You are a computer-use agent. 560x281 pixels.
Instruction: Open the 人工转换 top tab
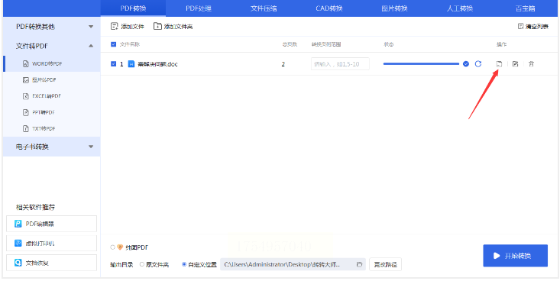460,8
